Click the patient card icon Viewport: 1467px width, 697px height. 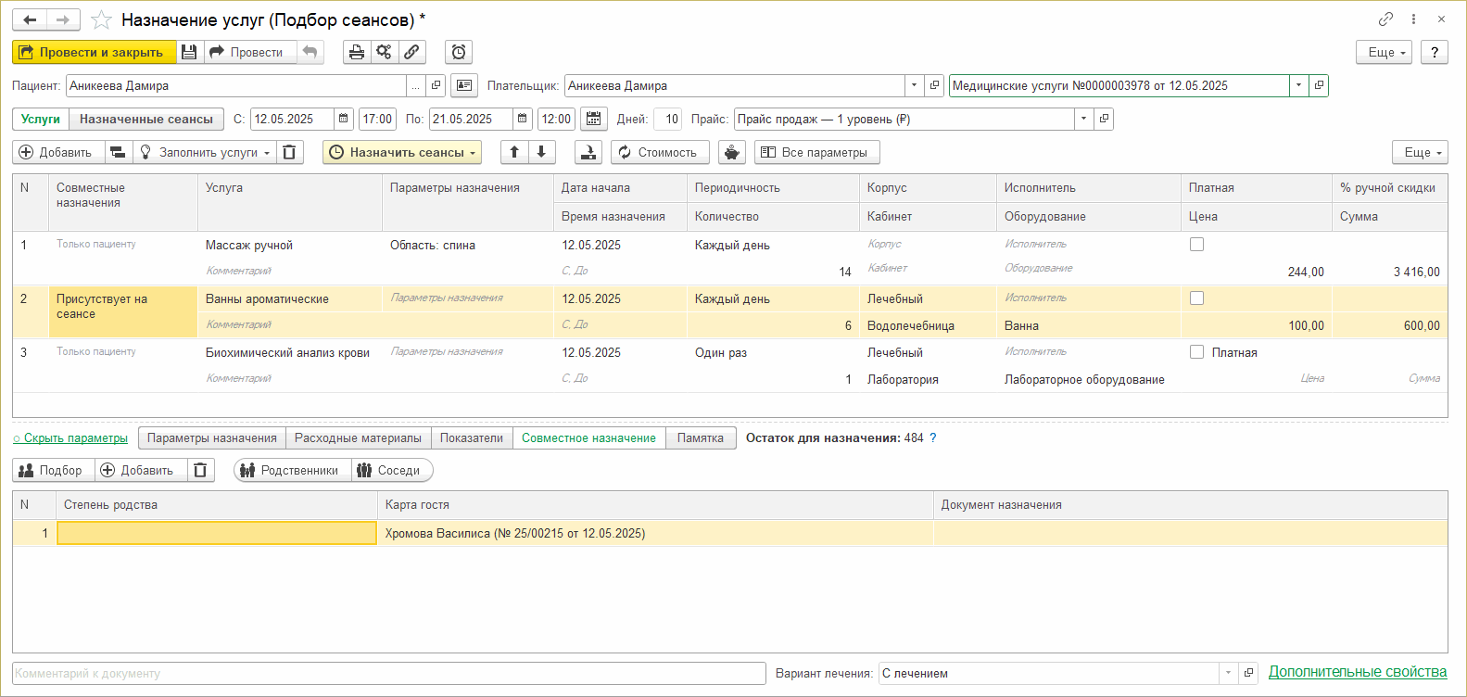click(464, 86)
